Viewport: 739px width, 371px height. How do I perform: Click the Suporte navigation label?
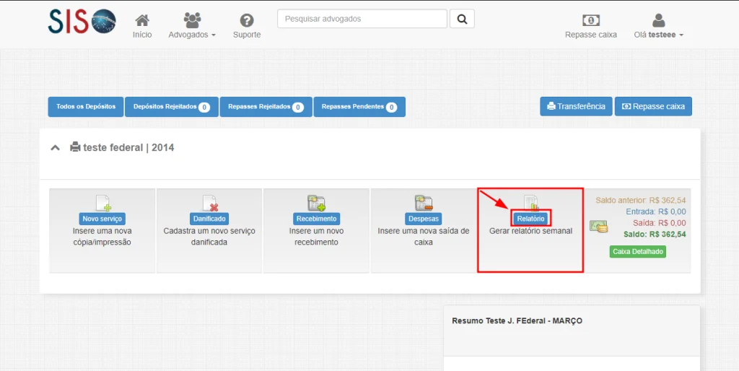click(247, 35)
